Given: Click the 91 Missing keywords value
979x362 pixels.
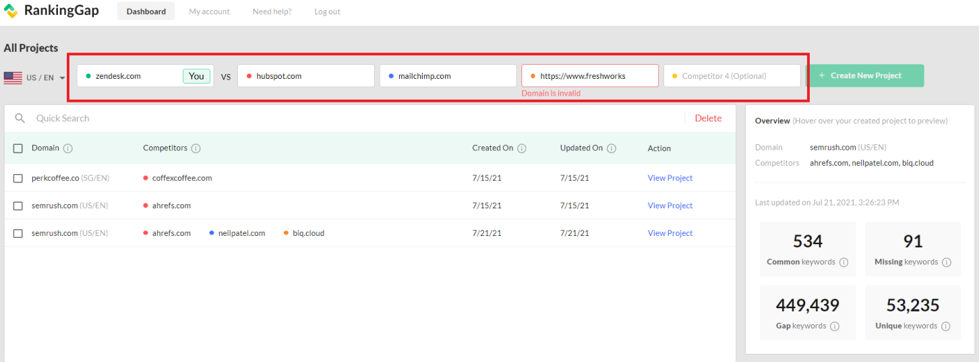Looking at the screenshot, I should pos(913,241).
